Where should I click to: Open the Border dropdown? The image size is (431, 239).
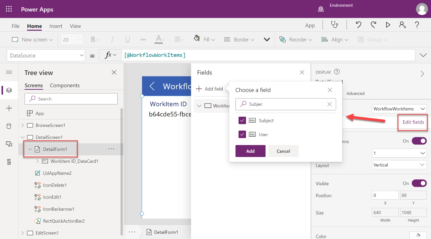coord(239,40)
